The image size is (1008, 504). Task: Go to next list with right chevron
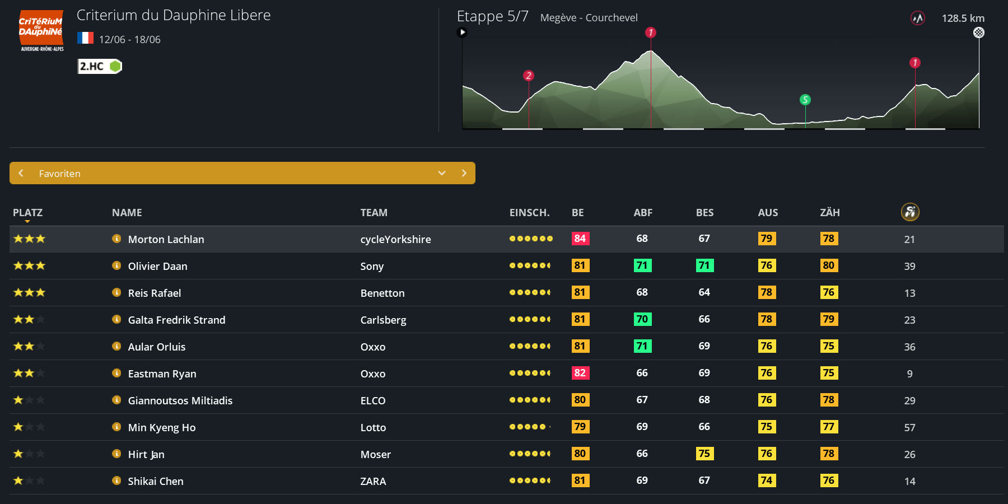[x=464, y=173]
